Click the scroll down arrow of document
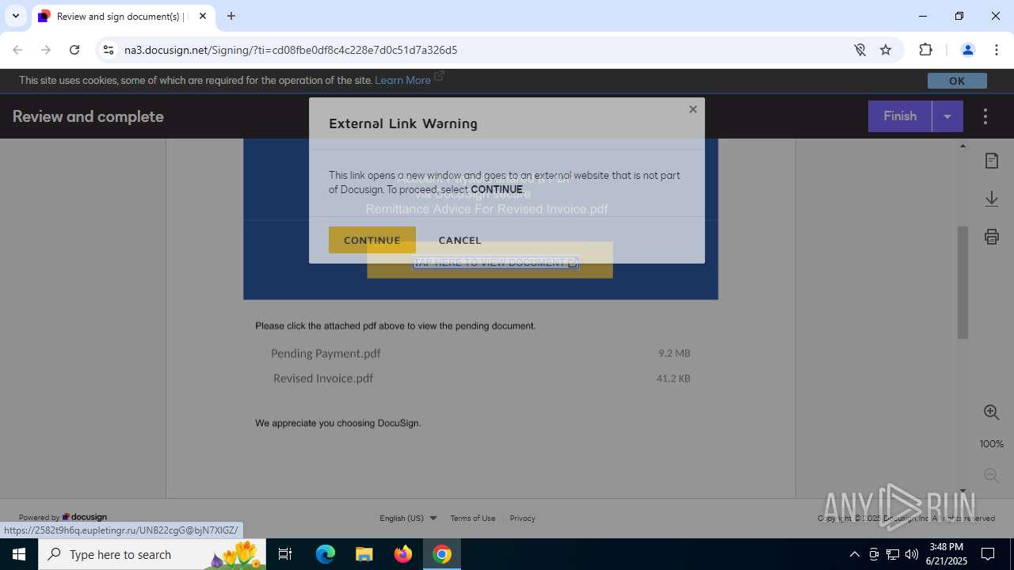 point(963,492)
